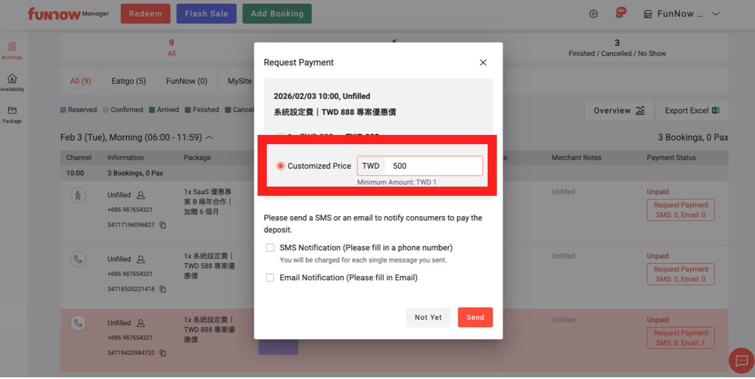Switch to the Eatigo (5) tab
The width and height of the screenshot is (755, 379).
pos(129,81)
